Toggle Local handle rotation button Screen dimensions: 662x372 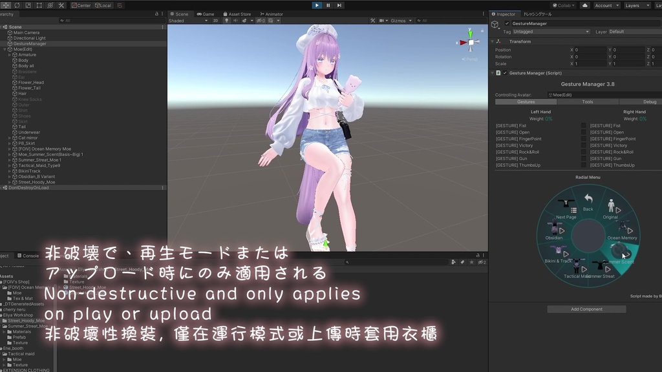tap(103, 5)
